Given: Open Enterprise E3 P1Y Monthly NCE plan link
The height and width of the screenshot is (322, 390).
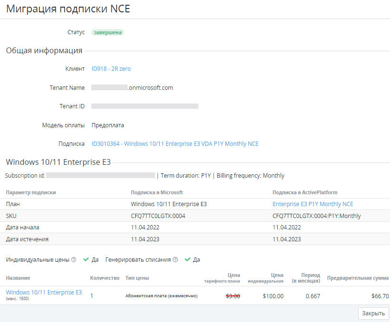Looking at the screenshot, I should pos(312,204).
